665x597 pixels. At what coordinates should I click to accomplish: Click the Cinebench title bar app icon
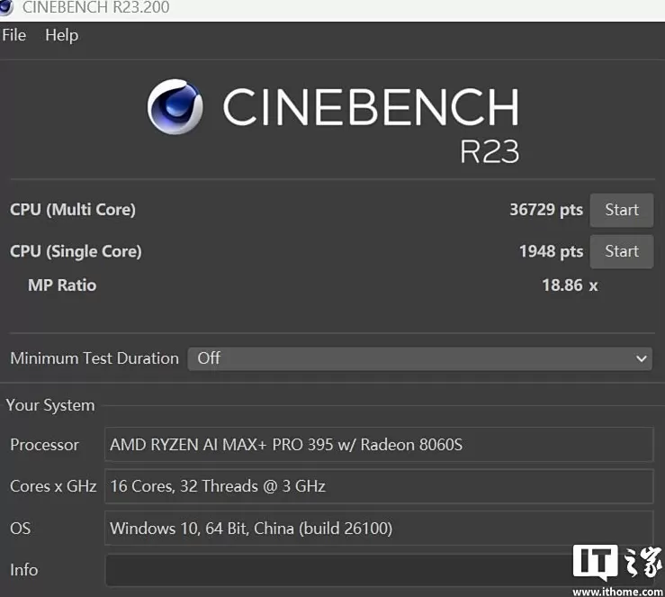[x=5, y=7]
